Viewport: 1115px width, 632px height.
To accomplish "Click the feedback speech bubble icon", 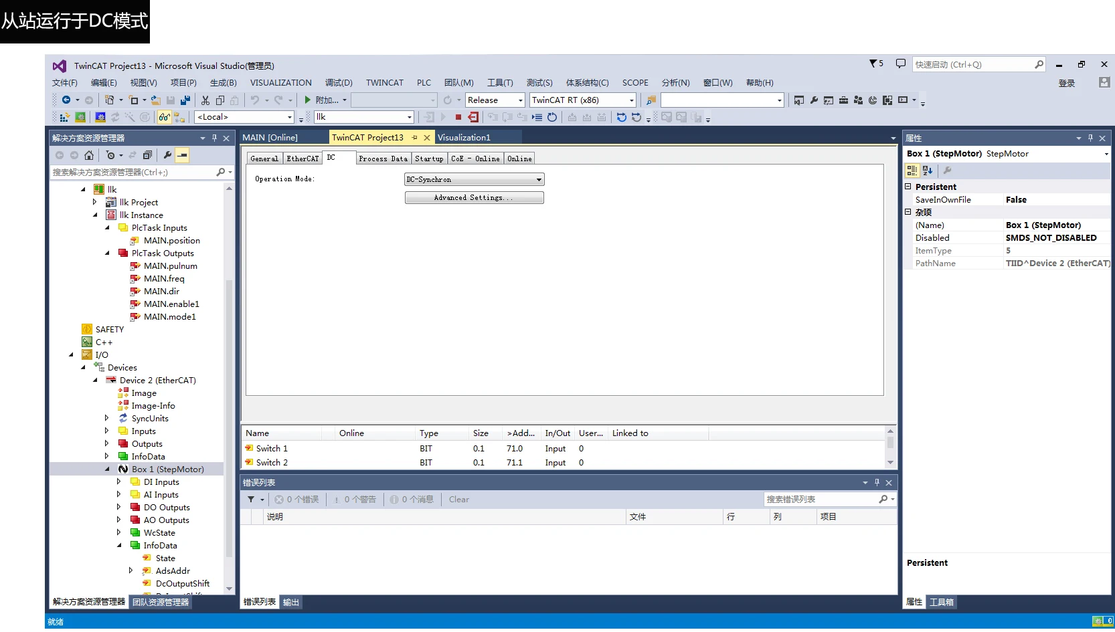I will pyautogui.click(x=901, y=64).
